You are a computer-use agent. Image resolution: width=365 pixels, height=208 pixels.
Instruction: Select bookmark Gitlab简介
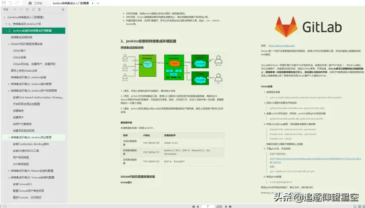click(20, 50)
